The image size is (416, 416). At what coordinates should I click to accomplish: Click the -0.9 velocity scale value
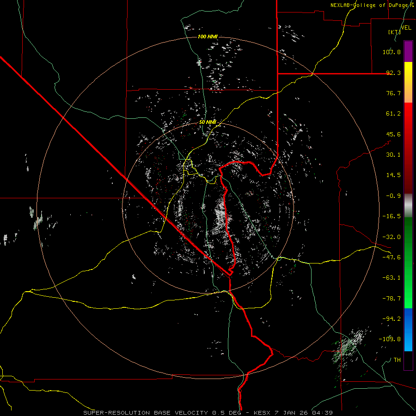click(393, 196)
